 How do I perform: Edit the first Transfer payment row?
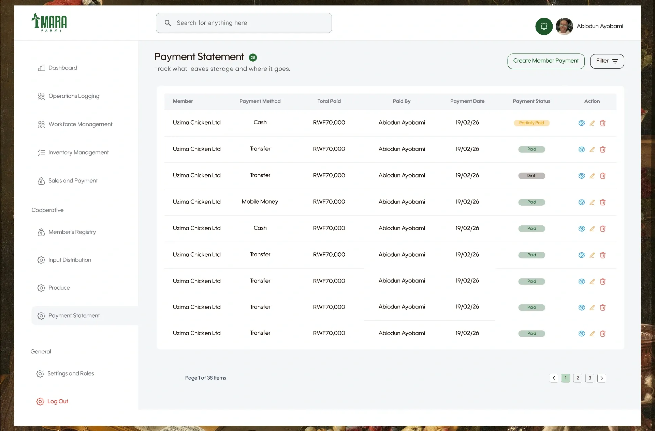click(x=592, y=149)
